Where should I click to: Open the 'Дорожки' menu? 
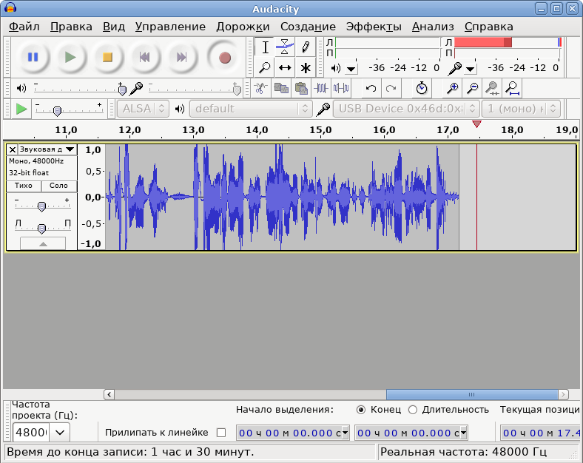coord(243,27)
